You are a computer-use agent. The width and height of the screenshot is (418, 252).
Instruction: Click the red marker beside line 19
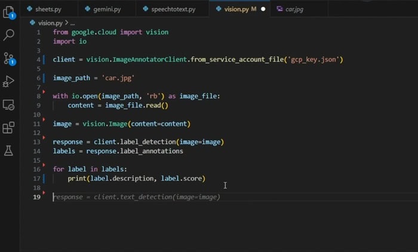coord(44,192)
